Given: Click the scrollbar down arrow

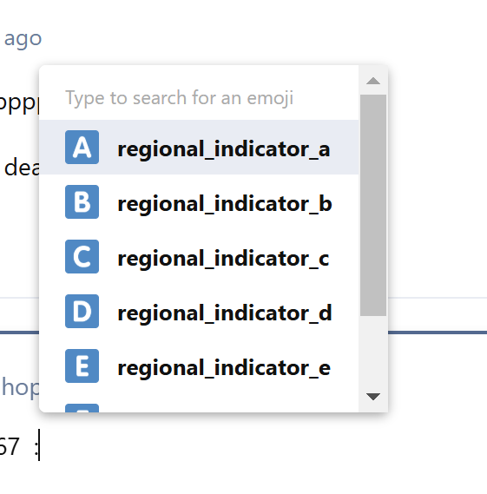Looking at the screenshot, I should tap(373, 397).
